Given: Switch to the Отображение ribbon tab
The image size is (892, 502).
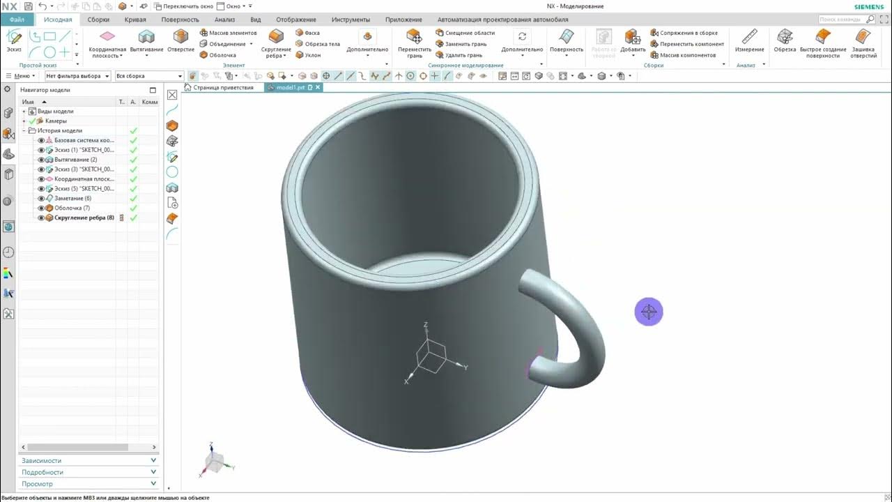Looking at the screenshot, I should (x=295, y=20).
